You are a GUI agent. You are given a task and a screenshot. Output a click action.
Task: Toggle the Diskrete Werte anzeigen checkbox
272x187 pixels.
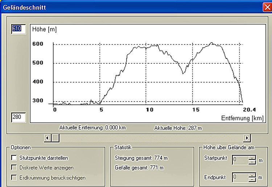coord(15,168)
